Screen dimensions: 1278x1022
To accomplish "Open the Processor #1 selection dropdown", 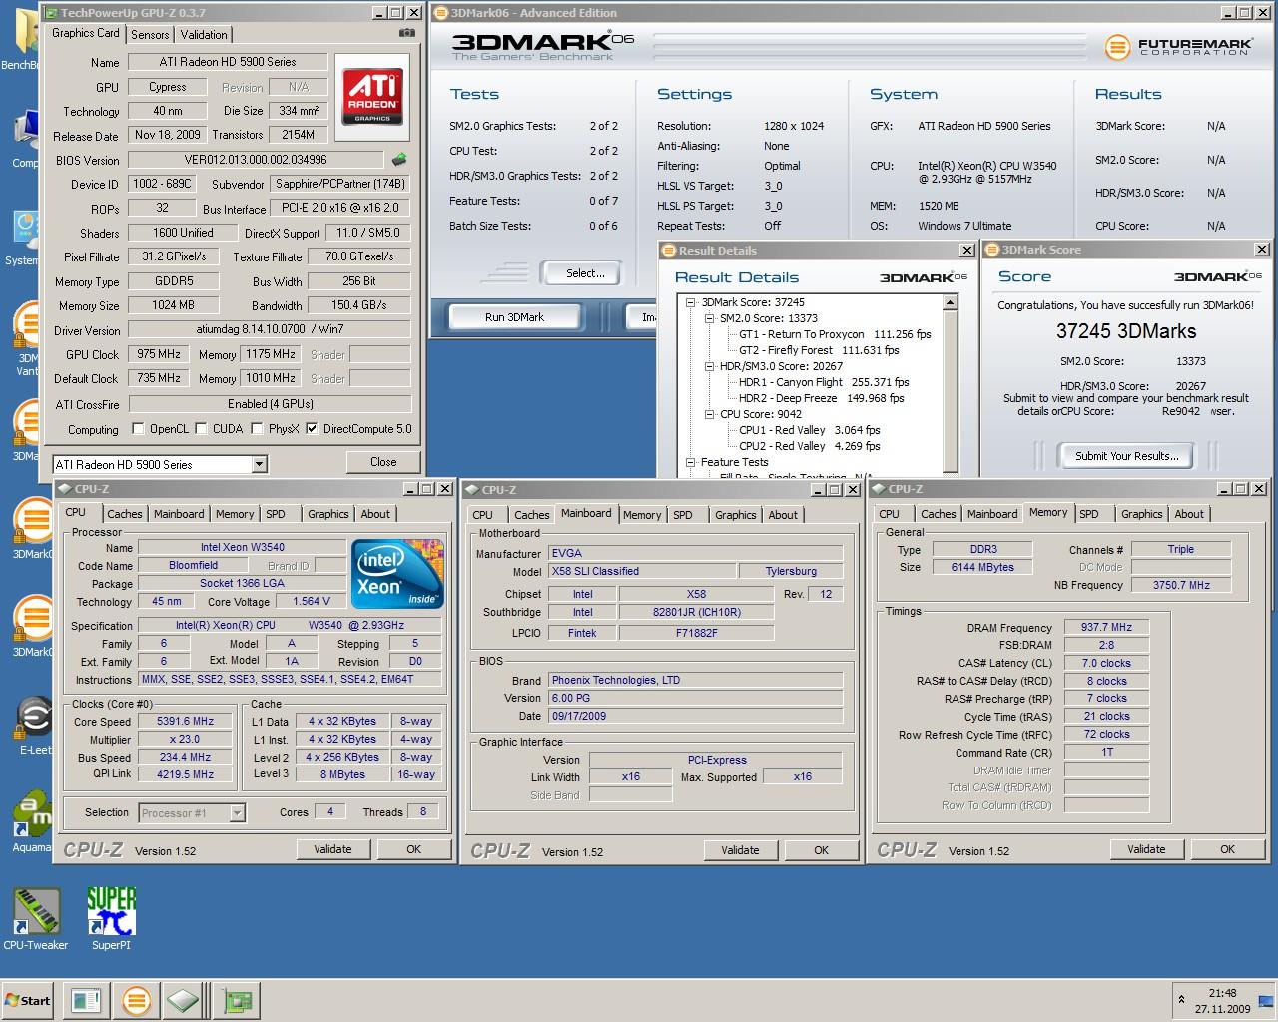I will point(237,813).
